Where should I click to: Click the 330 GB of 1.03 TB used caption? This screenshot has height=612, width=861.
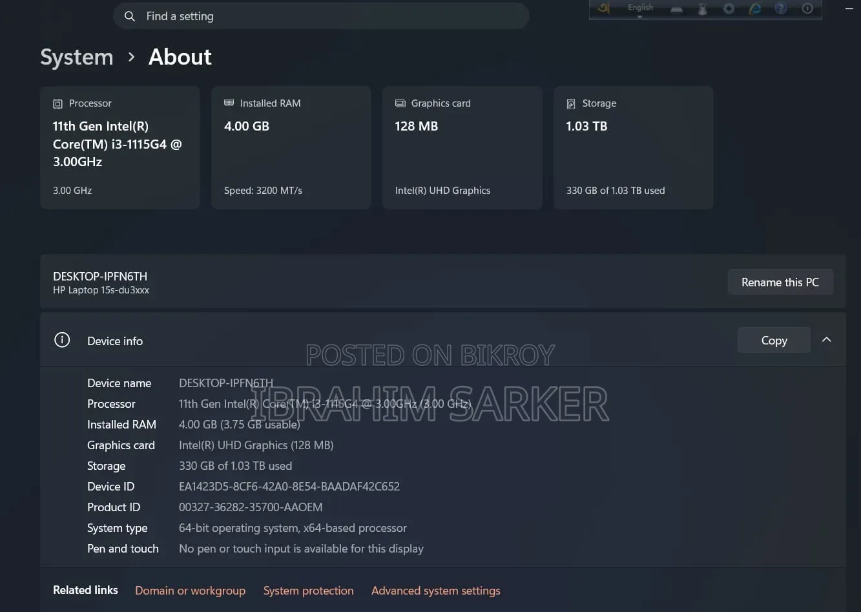point(616,191)
